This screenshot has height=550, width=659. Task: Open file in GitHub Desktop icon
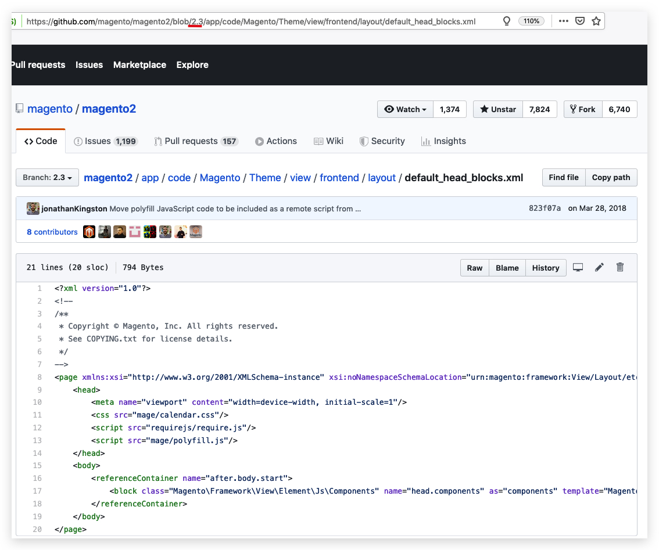pyautogui.click(x=578, y=267)
